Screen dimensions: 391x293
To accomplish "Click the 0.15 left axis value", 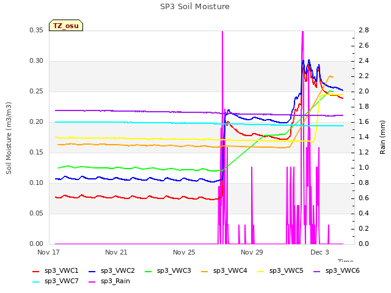I will coord(37,153).
